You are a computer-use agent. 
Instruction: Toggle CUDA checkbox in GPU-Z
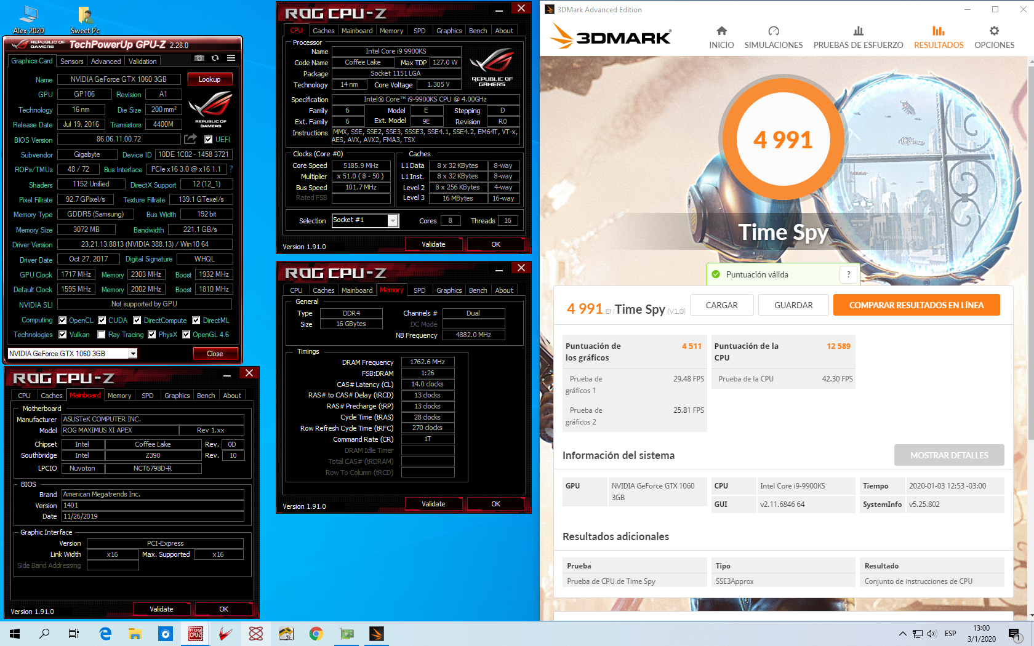[102, 321]
